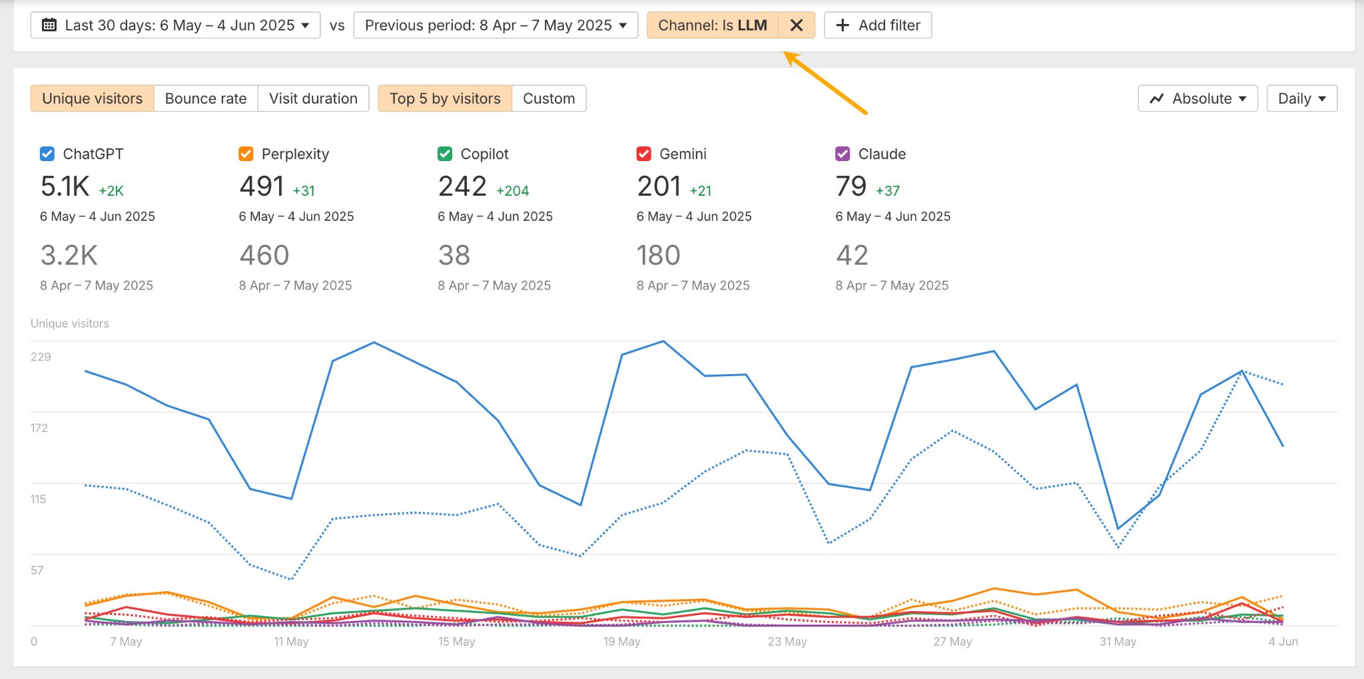Click the Channel: Is LLM filter chip
1364x679 pixels.
(x=713, y=25)
